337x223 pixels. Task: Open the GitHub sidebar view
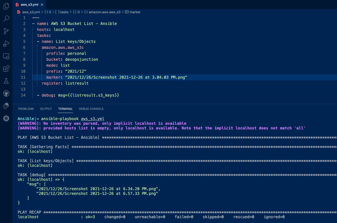(x=6, y=93)
